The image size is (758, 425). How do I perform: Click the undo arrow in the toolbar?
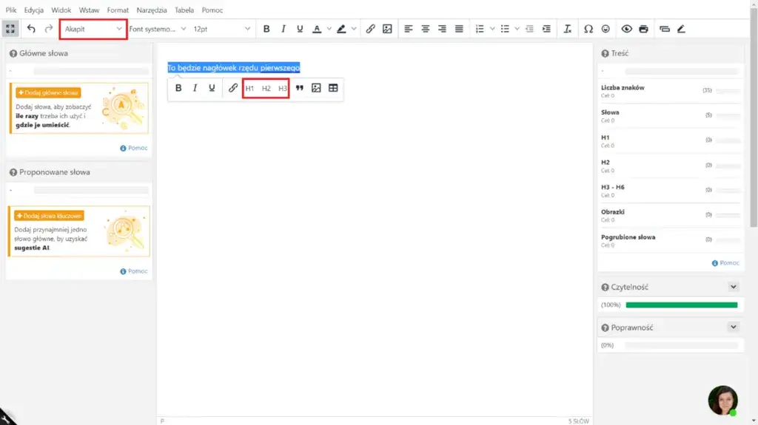31,29
